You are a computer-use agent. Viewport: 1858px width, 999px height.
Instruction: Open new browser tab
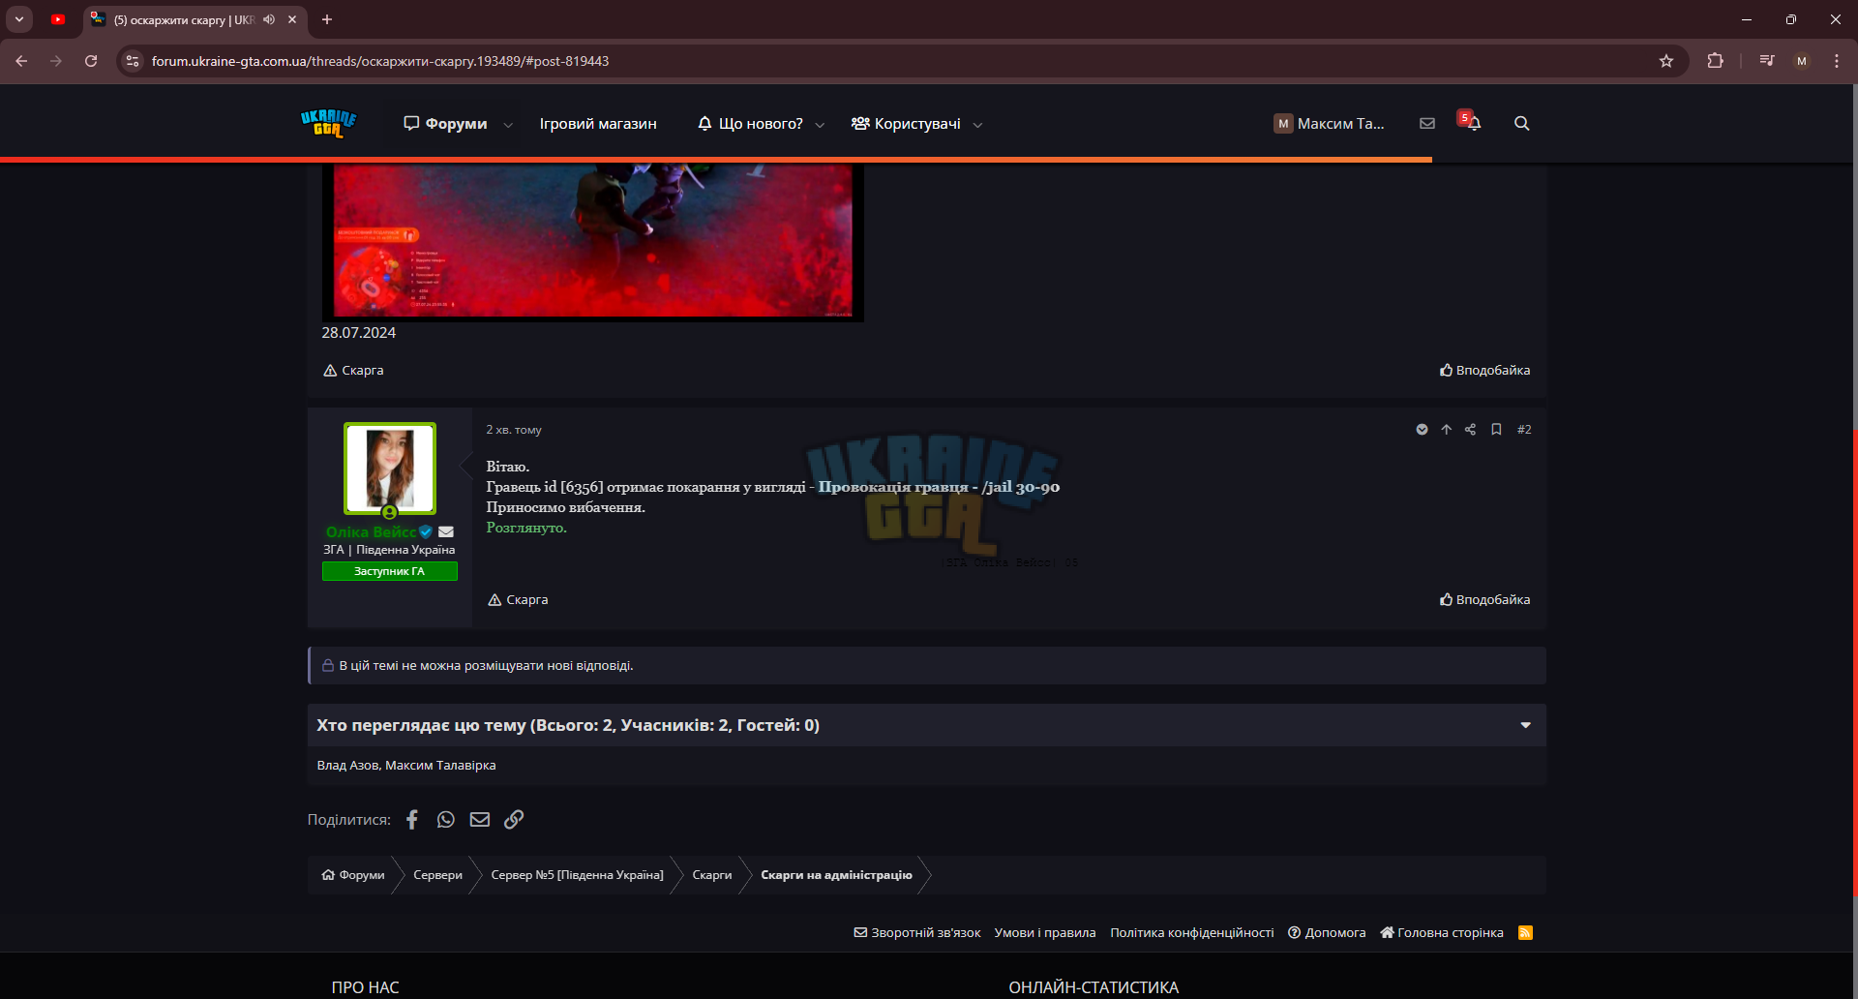pyautogui.click(x=327, y=19)
